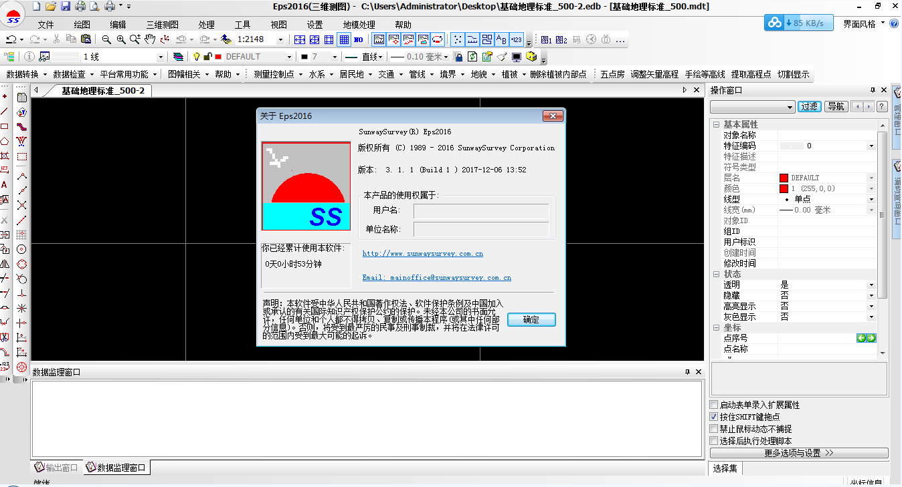Screen dimensions: 902x487
Task: Select the polygon tool in left toolbar
Action: pyautogui.click(x=5, y=141)
